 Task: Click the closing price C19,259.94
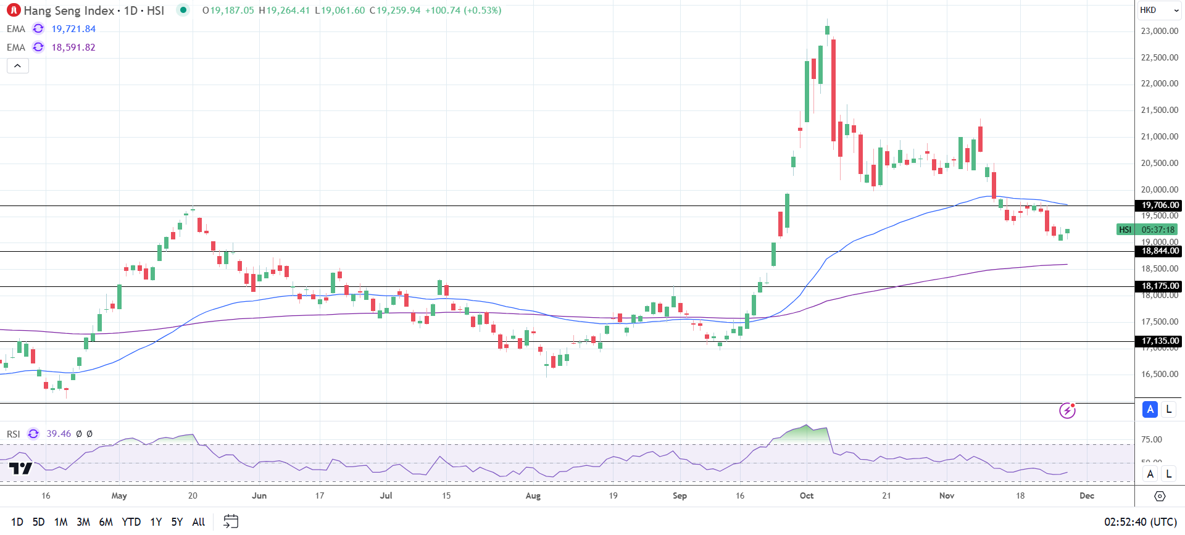click(x=395, y=10)
